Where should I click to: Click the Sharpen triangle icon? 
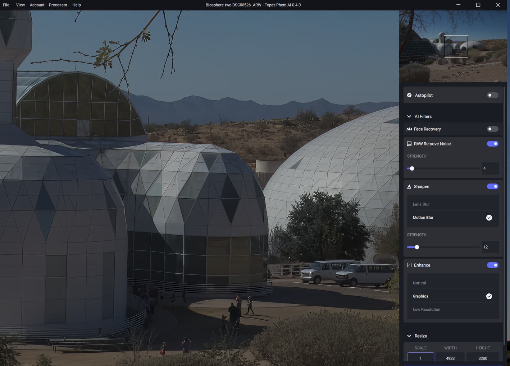tap(409, 186)
